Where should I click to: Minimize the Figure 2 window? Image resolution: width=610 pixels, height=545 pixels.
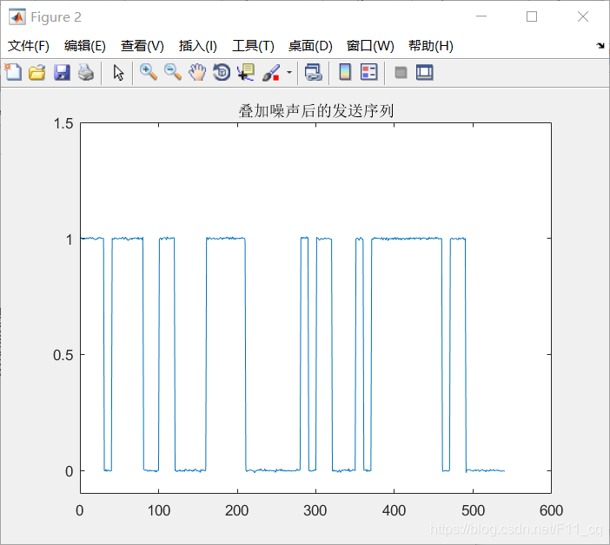481,16
